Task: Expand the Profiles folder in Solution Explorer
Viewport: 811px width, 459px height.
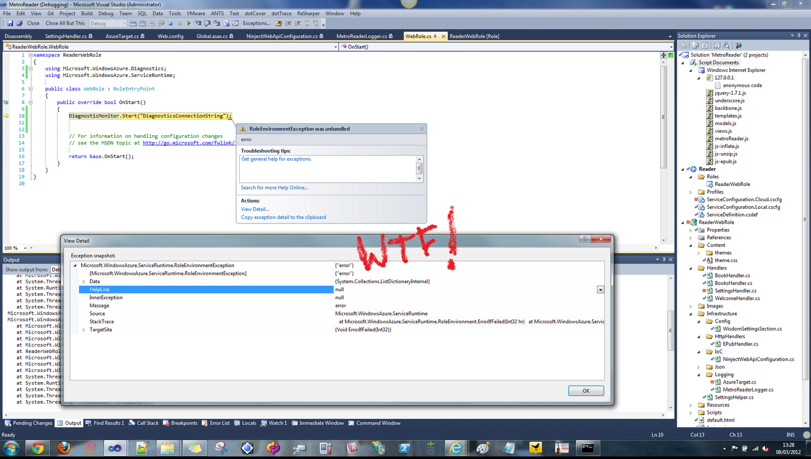Action: point(691,193)
